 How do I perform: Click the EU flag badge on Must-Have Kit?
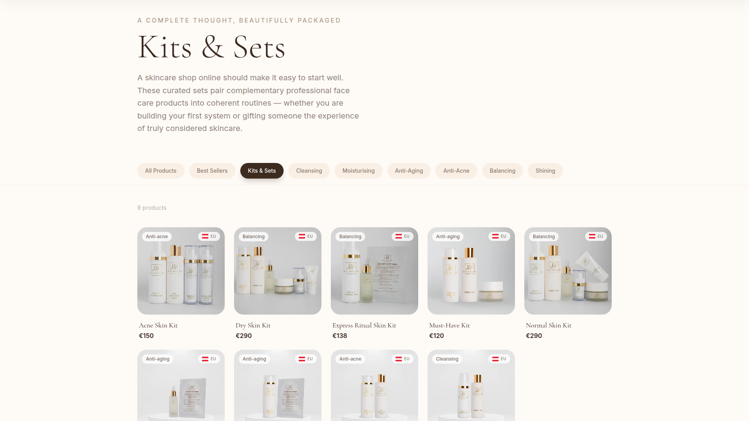(x=499, y=236)
